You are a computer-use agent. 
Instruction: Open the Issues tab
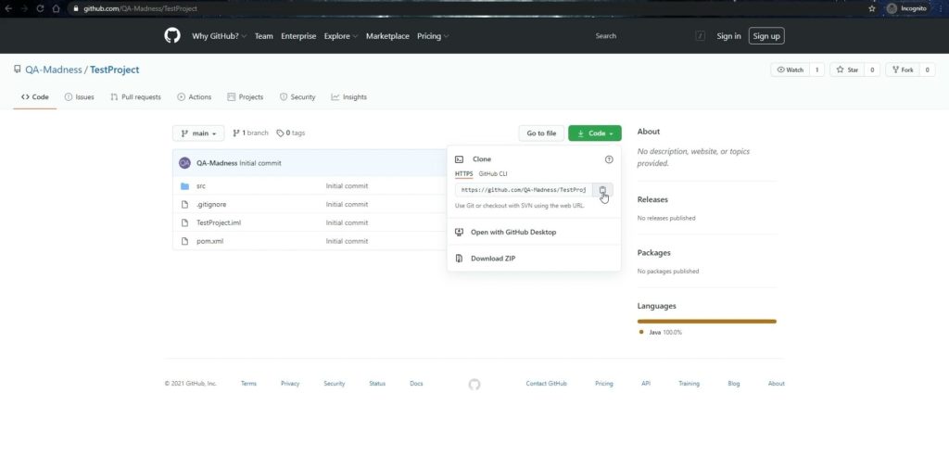(80, 96)
